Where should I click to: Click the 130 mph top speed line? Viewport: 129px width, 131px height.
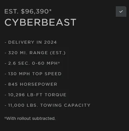tap(33, 74)
